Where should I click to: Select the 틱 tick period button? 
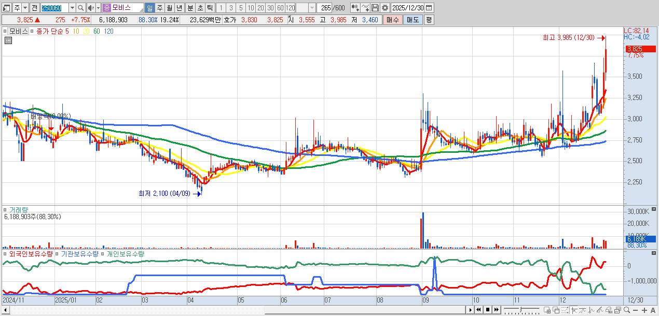(210, 8)
